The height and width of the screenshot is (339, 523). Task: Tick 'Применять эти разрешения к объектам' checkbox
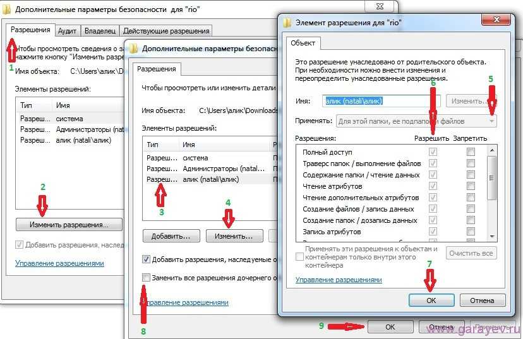point(299,257)
